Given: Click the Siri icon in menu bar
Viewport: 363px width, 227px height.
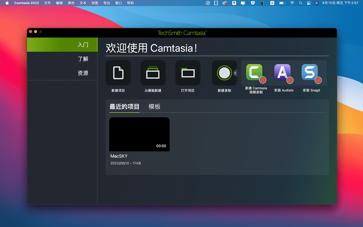Looking at the screenshot, I should [316, 3].
